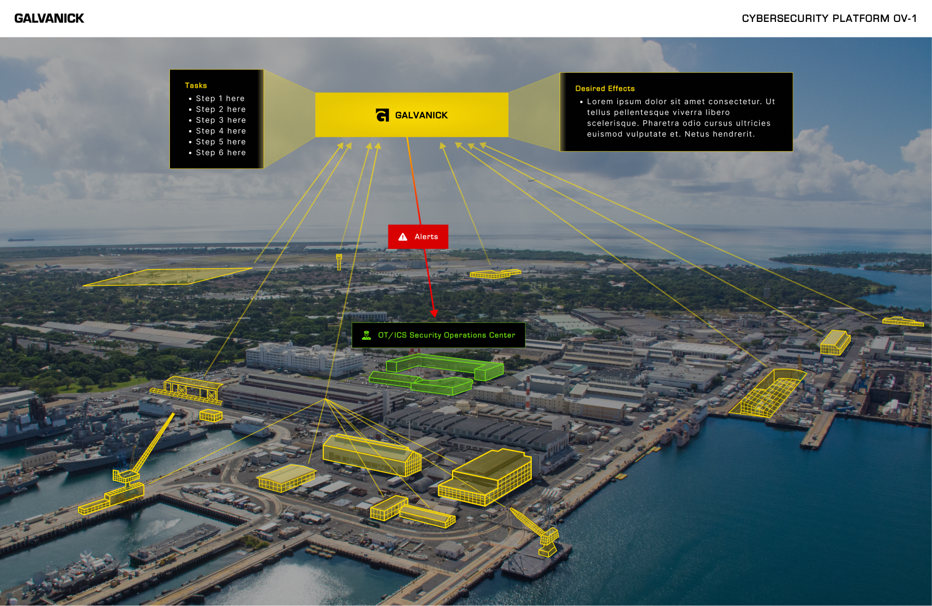Click the GALVANICK logo in the header
Screen dimensions: 932x606
point(49,18)
